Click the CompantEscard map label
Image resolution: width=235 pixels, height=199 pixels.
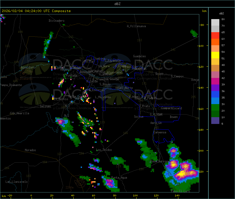[x=172, y=108]
